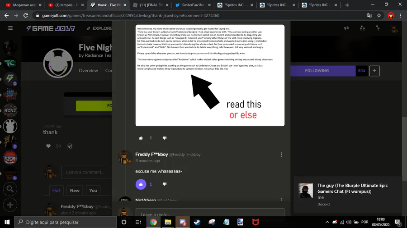Open the user avatar menu in header
Viewport: 407px width, 228px height.
394,29
